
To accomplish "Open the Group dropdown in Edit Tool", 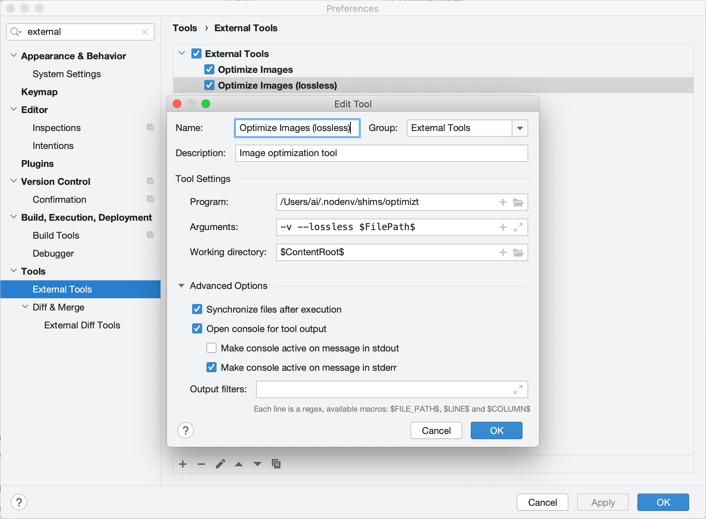I will (x=520, y=128).
